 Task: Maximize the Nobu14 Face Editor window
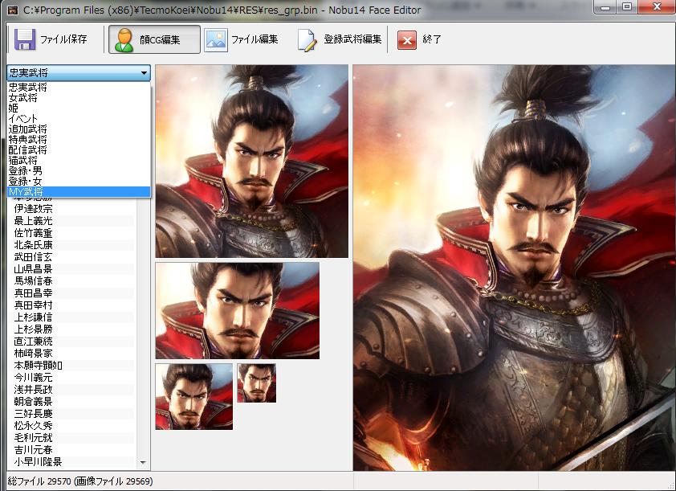click(x=627, y=7)
